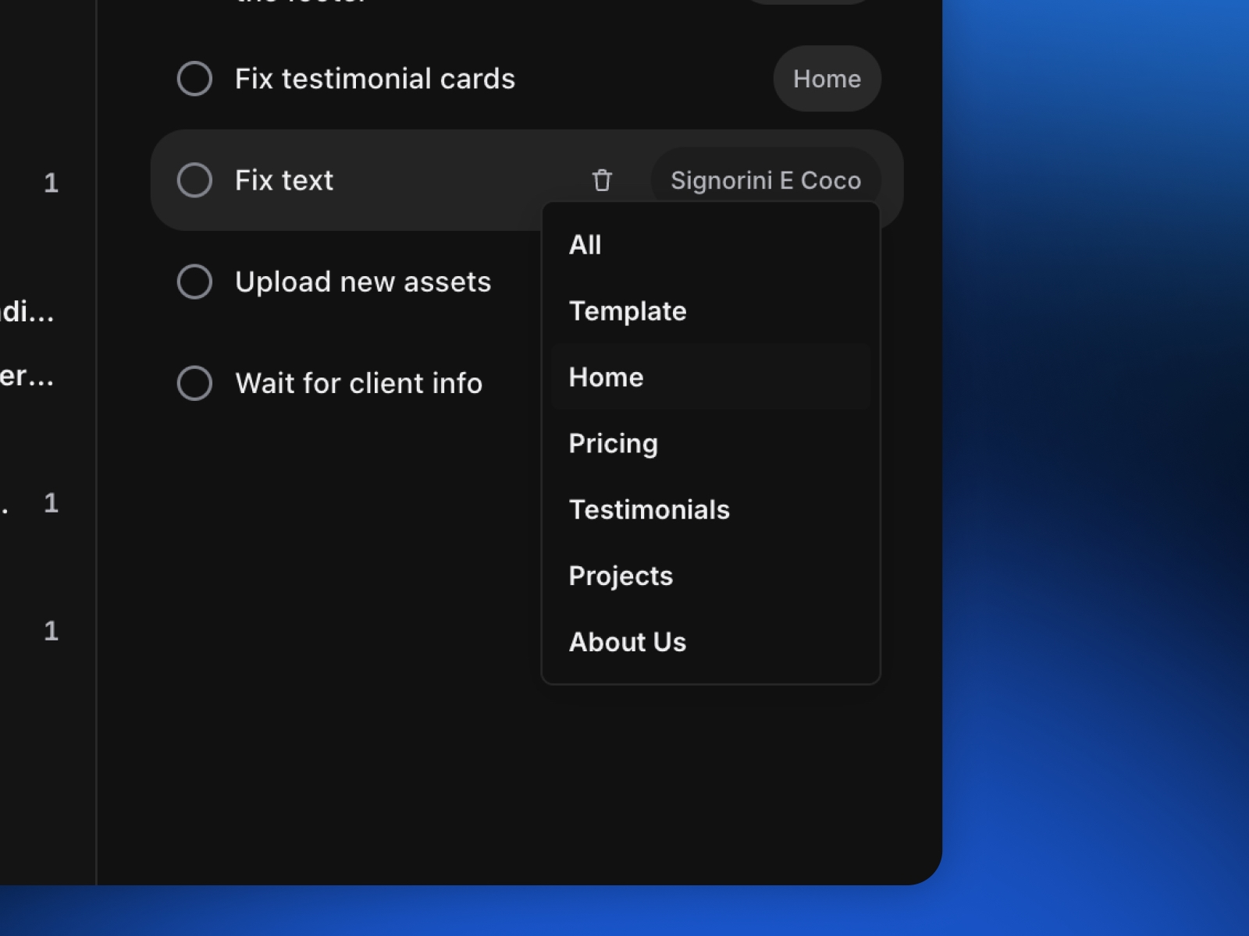Choose "Template" in the dropdown menu
The image size is (1249, 936).
coord(628,310)
